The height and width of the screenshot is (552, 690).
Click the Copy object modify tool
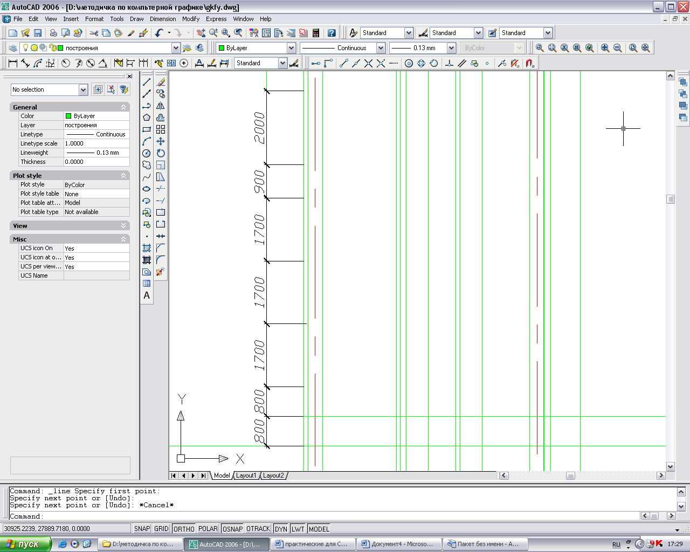(x=161, y=94)
